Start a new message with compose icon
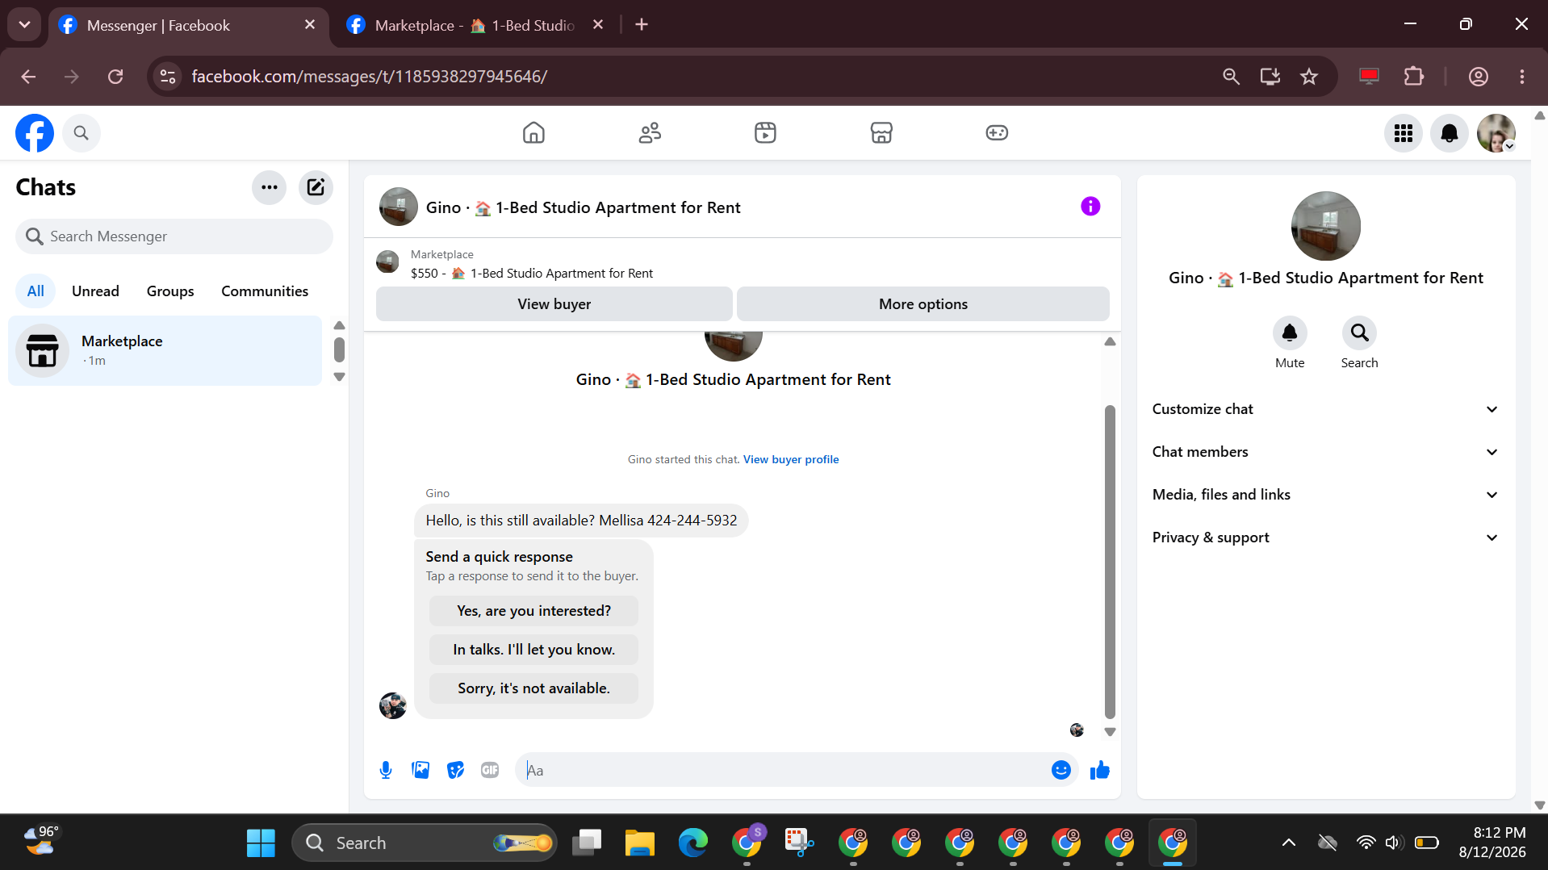This screenshot has width=1548, height=870. click(316, 187)
